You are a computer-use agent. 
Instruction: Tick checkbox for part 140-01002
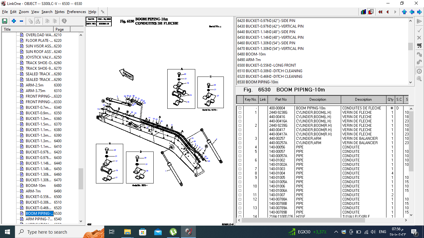[x=240, y=160]
